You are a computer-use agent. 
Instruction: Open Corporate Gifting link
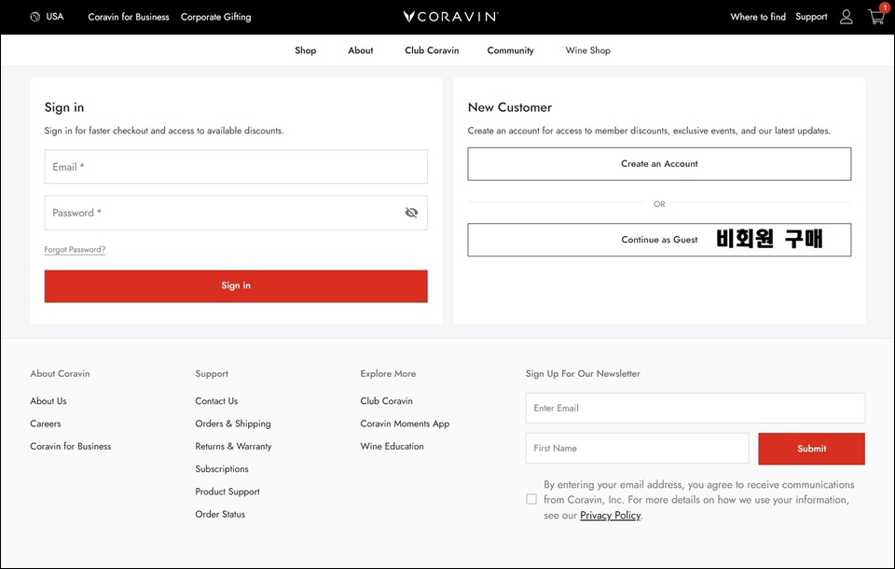click(215, 17)
